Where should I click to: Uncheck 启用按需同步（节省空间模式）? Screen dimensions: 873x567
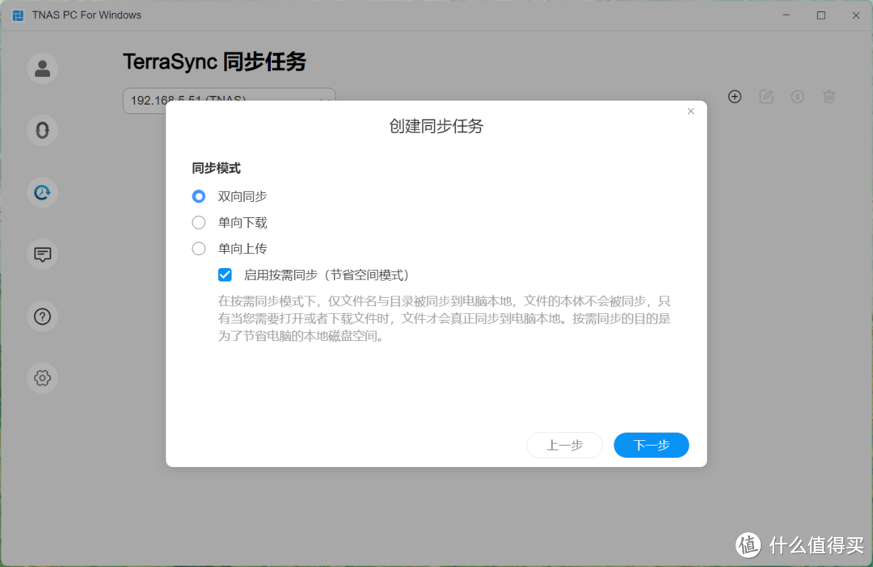coord(225,275)
